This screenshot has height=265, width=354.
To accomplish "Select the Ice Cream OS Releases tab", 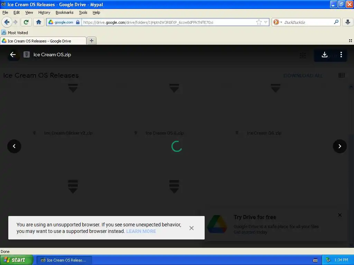I will click(43, 41).
